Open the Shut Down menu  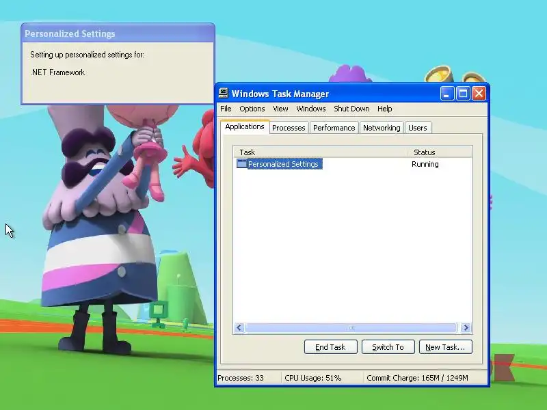(351, 109)
